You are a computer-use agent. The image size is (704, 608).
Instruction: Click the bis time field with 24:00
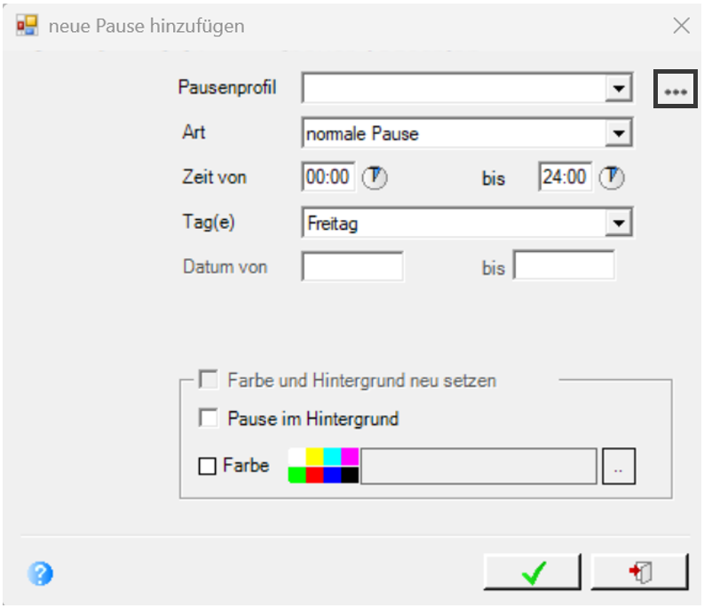(x=566, y=177)
